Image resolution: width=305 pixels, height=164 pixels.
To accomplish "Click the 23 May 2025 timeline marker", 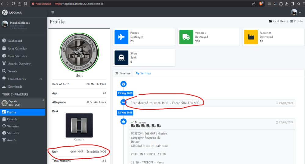I will (x=125, y=93).
